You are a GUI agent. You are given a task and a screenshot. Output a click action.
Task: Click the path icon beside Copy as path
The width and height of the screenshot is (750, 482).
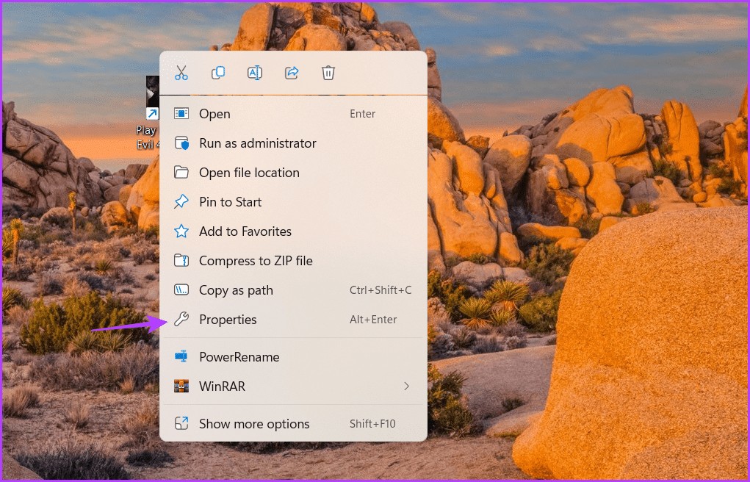pos(181,290)
